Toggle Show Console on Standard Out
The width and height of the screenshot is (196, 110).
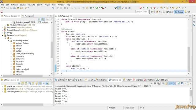tap(171, 83)
